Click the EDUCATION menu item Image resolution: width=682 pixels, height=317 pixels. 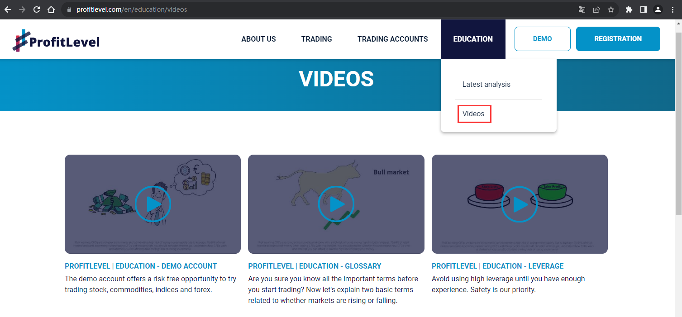pos(473,39)
